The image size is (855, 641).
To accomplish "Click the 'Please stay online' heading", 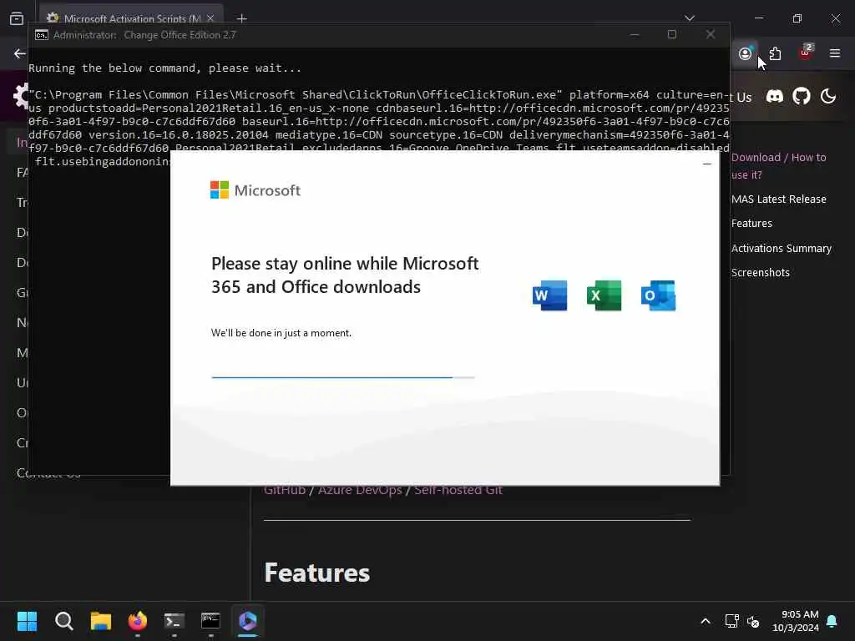I will 345,275.
